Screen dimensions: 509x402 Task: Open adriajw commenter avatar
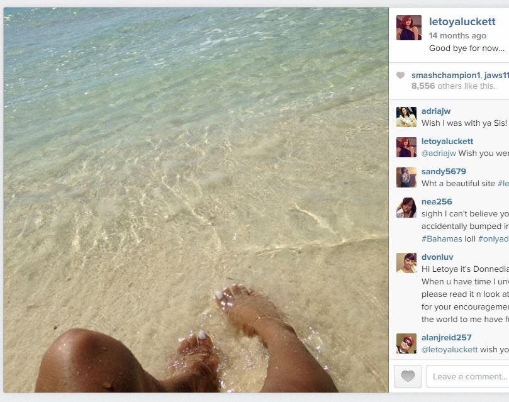(406, 117)
